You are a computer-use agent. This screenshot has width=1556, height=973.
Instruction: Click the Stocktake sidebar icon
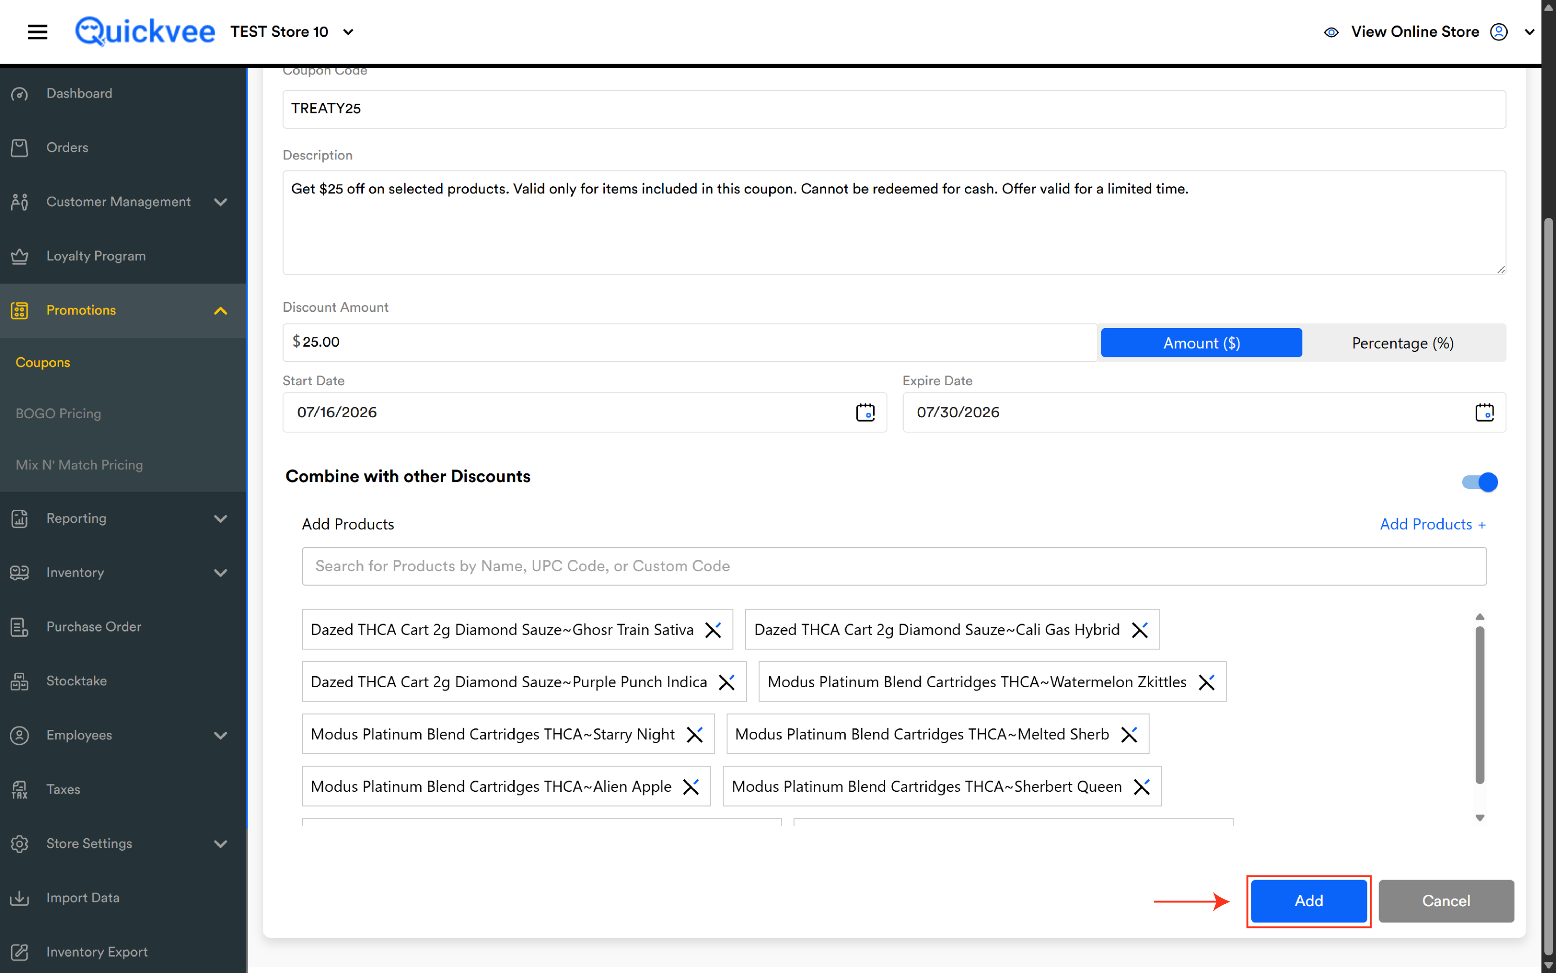tap(20, 680)
